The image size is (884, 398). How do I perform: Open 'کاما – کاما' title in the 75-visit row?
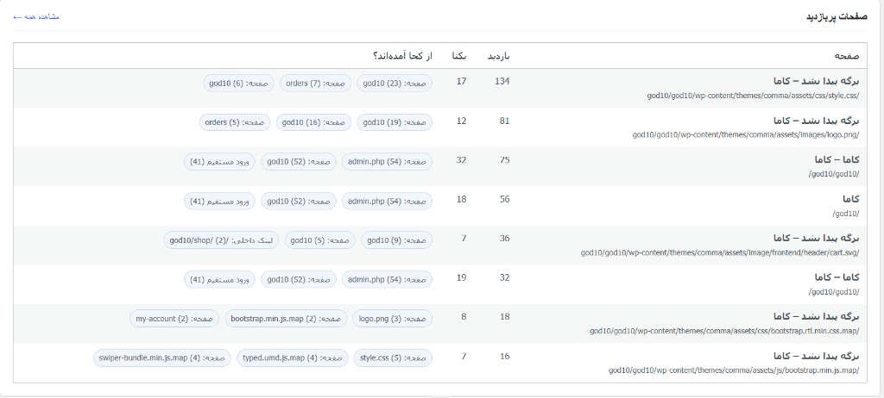tap(837, 160)
